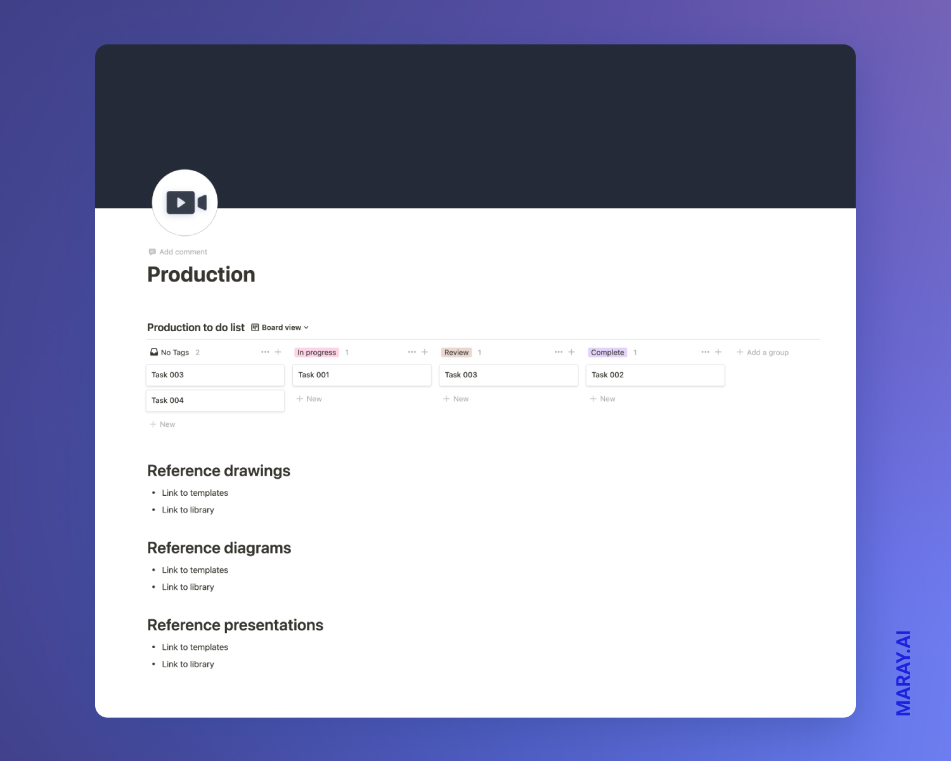Open three-dot menu for In progress column
Viewport: 951px width, 761px height.
(x=412, y=352)
